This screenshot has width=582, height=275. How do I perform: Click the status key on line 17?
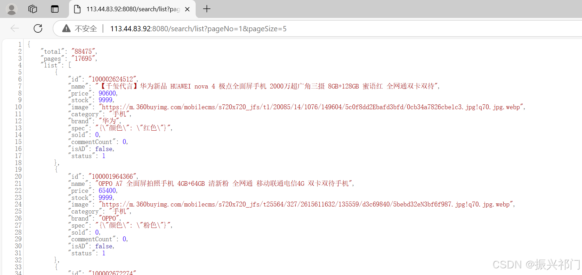click(x=81, y=156)
